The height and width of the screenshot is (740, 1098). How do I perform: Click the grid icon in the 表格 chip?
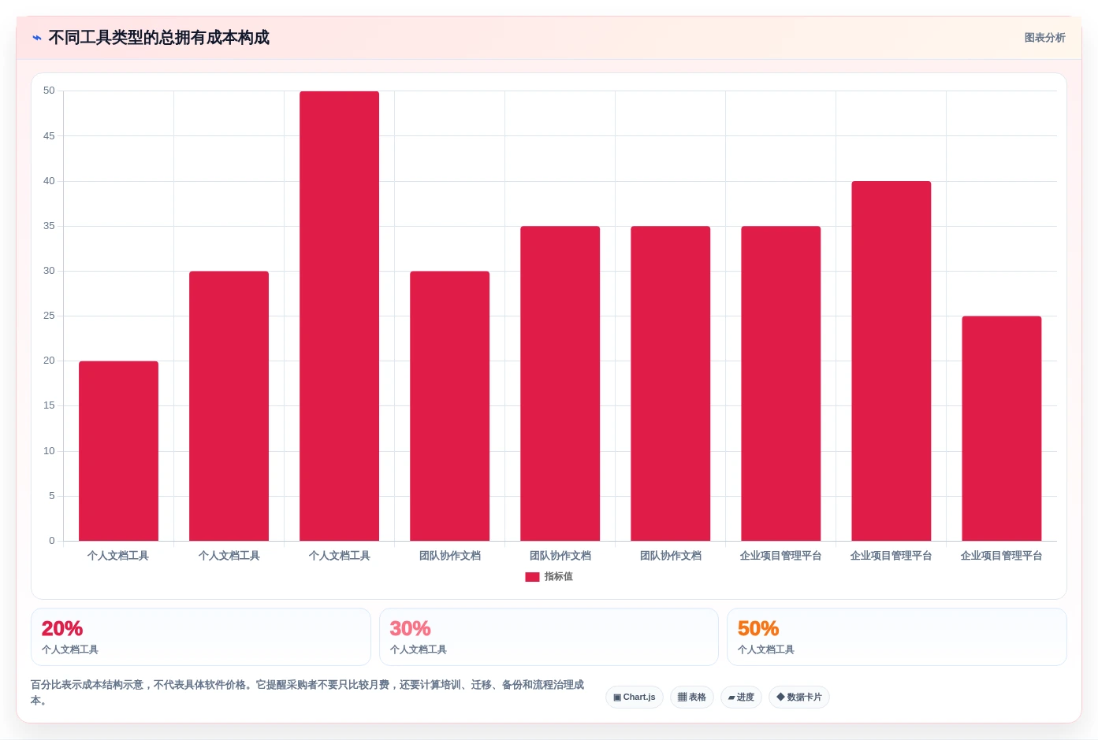tap(683, 697)
